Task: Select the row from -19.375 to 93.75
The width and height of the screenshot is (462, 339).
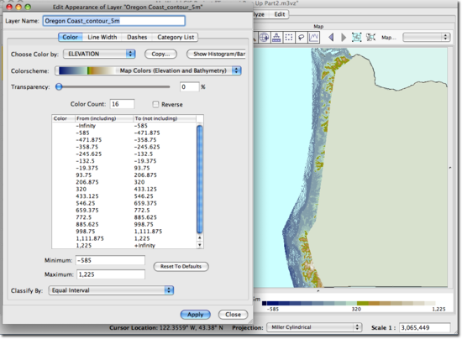Action: (x=124, y=168)
